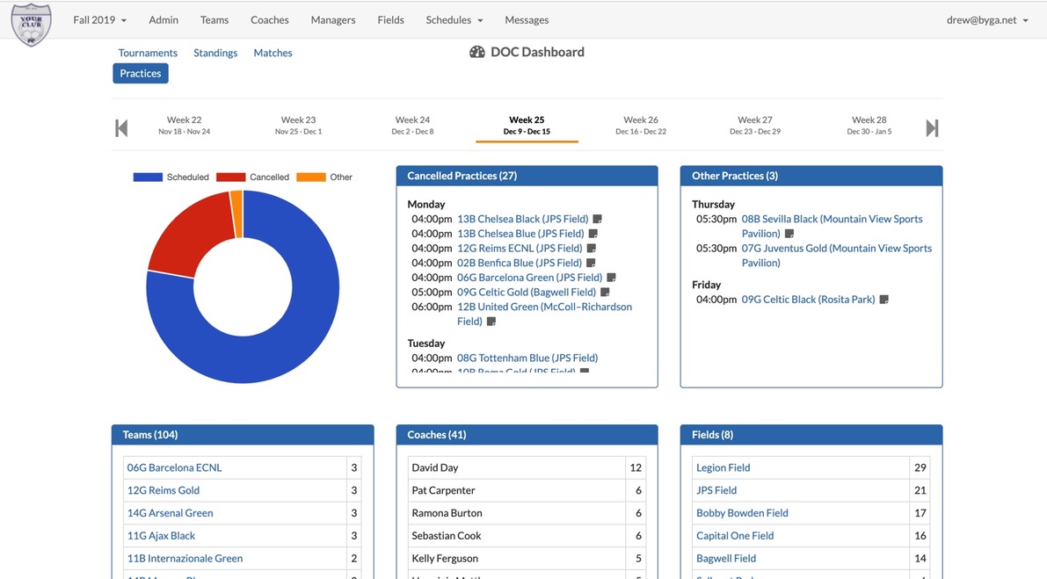Click the club crest logo
This screenshot has width=1047, height=579.
coord(31,25)
